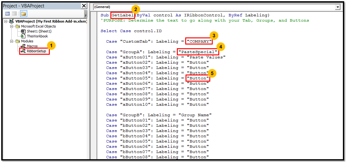This screenshot has width=346, height=162.
Task: Click the (General) dropdown arrow
Action: (338, 7)
